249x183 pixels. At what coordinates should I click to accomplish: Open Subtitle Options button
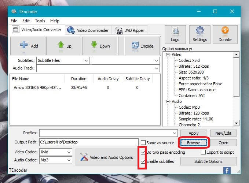tap(209, 161)
